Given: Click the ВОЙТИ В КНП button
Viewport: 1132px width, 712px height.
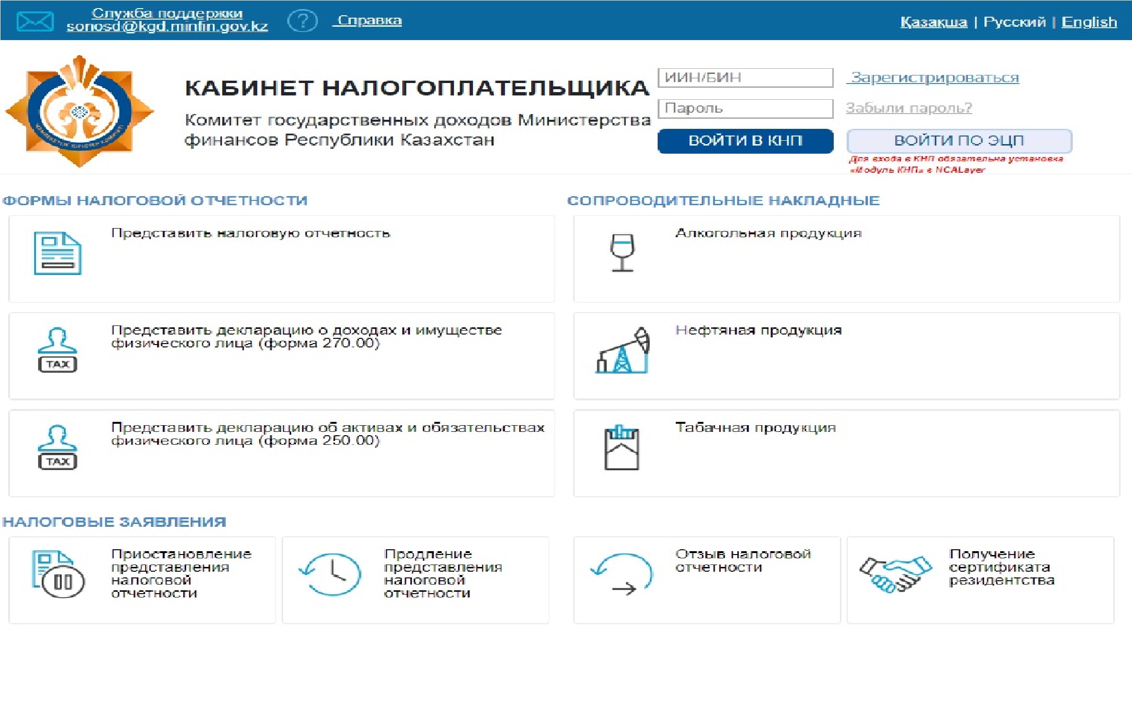Looking at the screenshot, I should (745, 141).
